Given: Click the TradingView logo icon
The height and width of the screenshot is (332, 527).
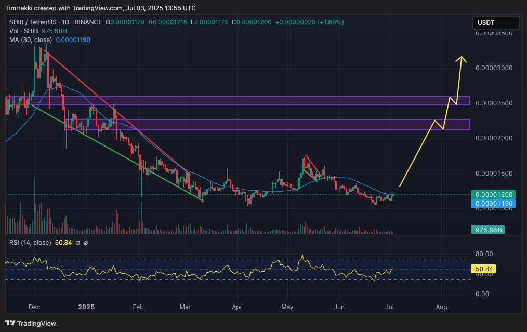Looking at the screenshot, I should click(x=10, y=323).
